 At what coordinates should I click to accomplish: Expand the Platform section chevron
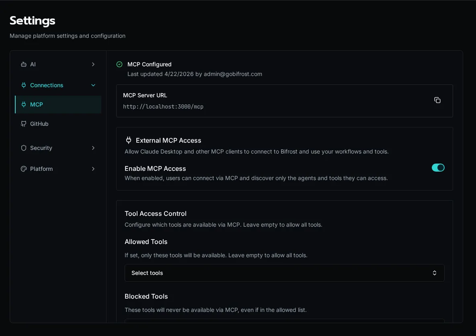93,169
